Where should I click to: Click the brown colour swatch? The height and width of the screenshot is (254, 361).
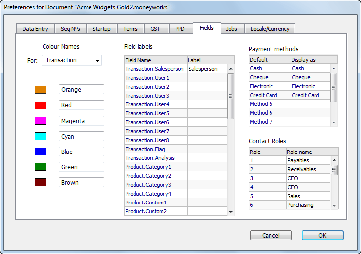click(x=41, y=182)
